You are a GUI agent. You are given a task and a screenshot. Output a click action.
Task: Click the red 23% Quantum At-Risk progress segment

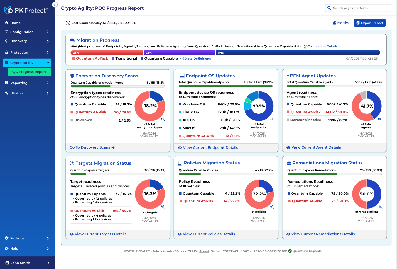(x=107, y=53)
